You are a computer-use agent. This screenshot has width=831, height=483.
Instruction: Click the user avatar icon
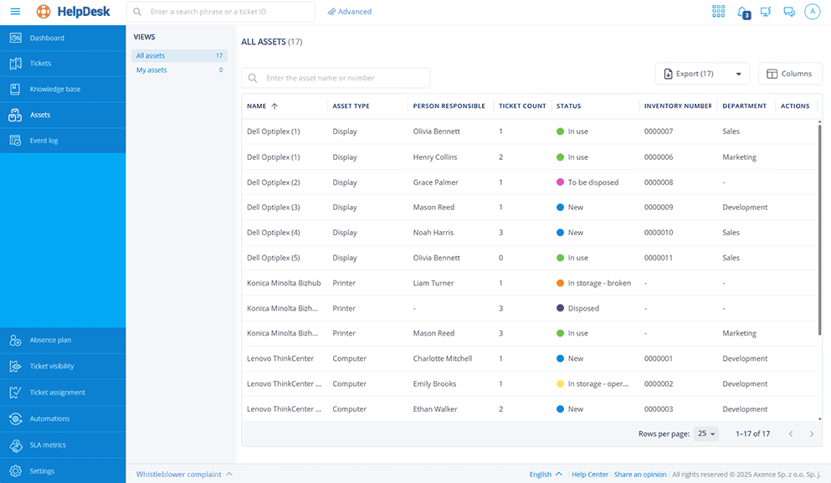[x=812, y=12]
